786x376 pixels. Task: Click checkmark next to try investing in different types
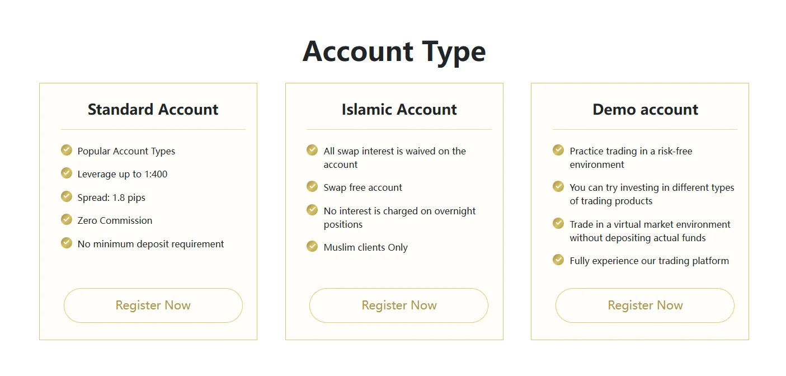(x=558, y=186)
